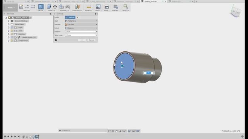Click timeline go-to-end button

coord(19,136)
